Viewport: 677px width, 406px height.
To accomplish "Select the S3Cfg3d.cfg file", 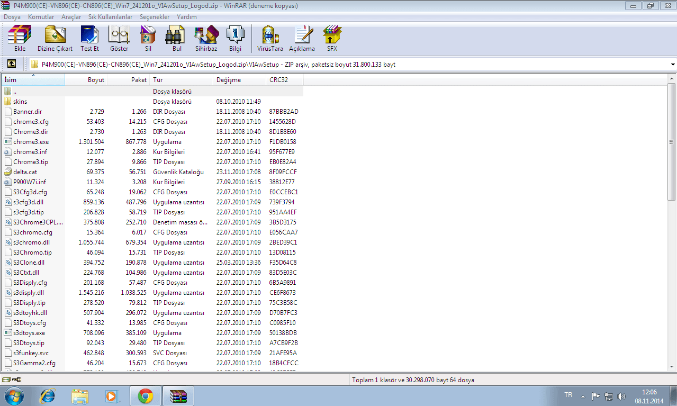I will click(30, 192).
